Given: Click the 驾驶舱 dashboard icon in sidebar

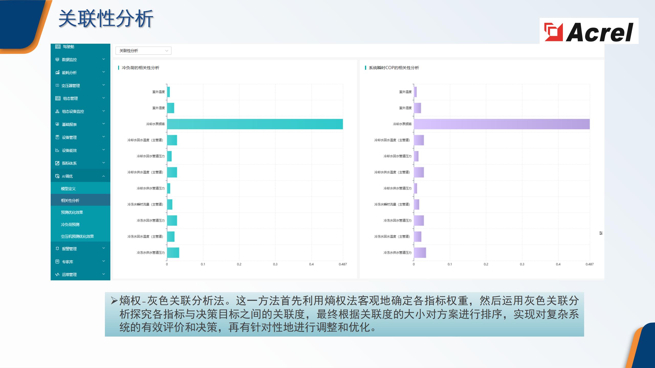Looking at the screenshot, I should (x=58, y=47).
